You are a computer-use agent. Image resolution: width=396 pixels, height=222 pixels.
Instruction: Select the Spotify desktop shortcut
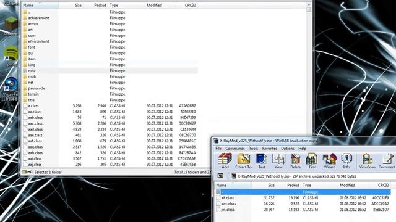click(x=11, y=56)
